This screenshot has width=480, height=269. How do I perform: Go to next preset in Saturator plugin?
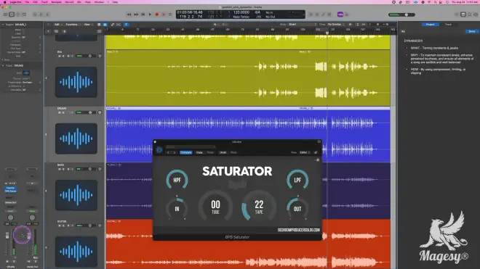click(x=175, y=152)
